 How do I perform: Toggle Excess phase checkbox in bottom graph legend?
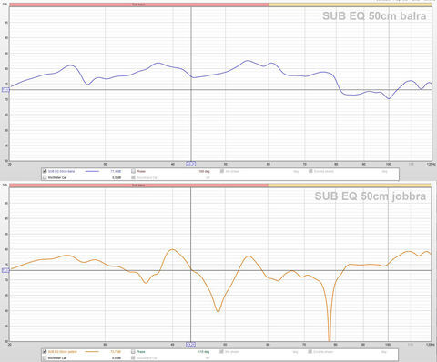click(310, 352)
